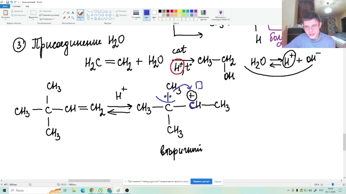Click Обрезать (crop) in the image group
Screen dimensions: 346x194
[x=45, y=11]
